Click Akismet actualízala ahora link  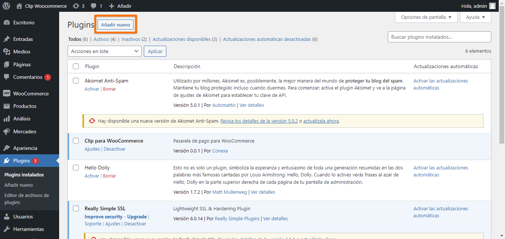[x=321, y=121]
